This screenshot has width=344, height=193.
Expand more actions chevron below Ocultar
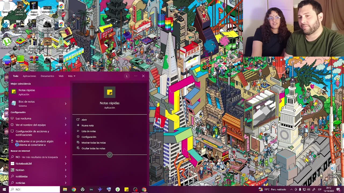tap(110, 155)
